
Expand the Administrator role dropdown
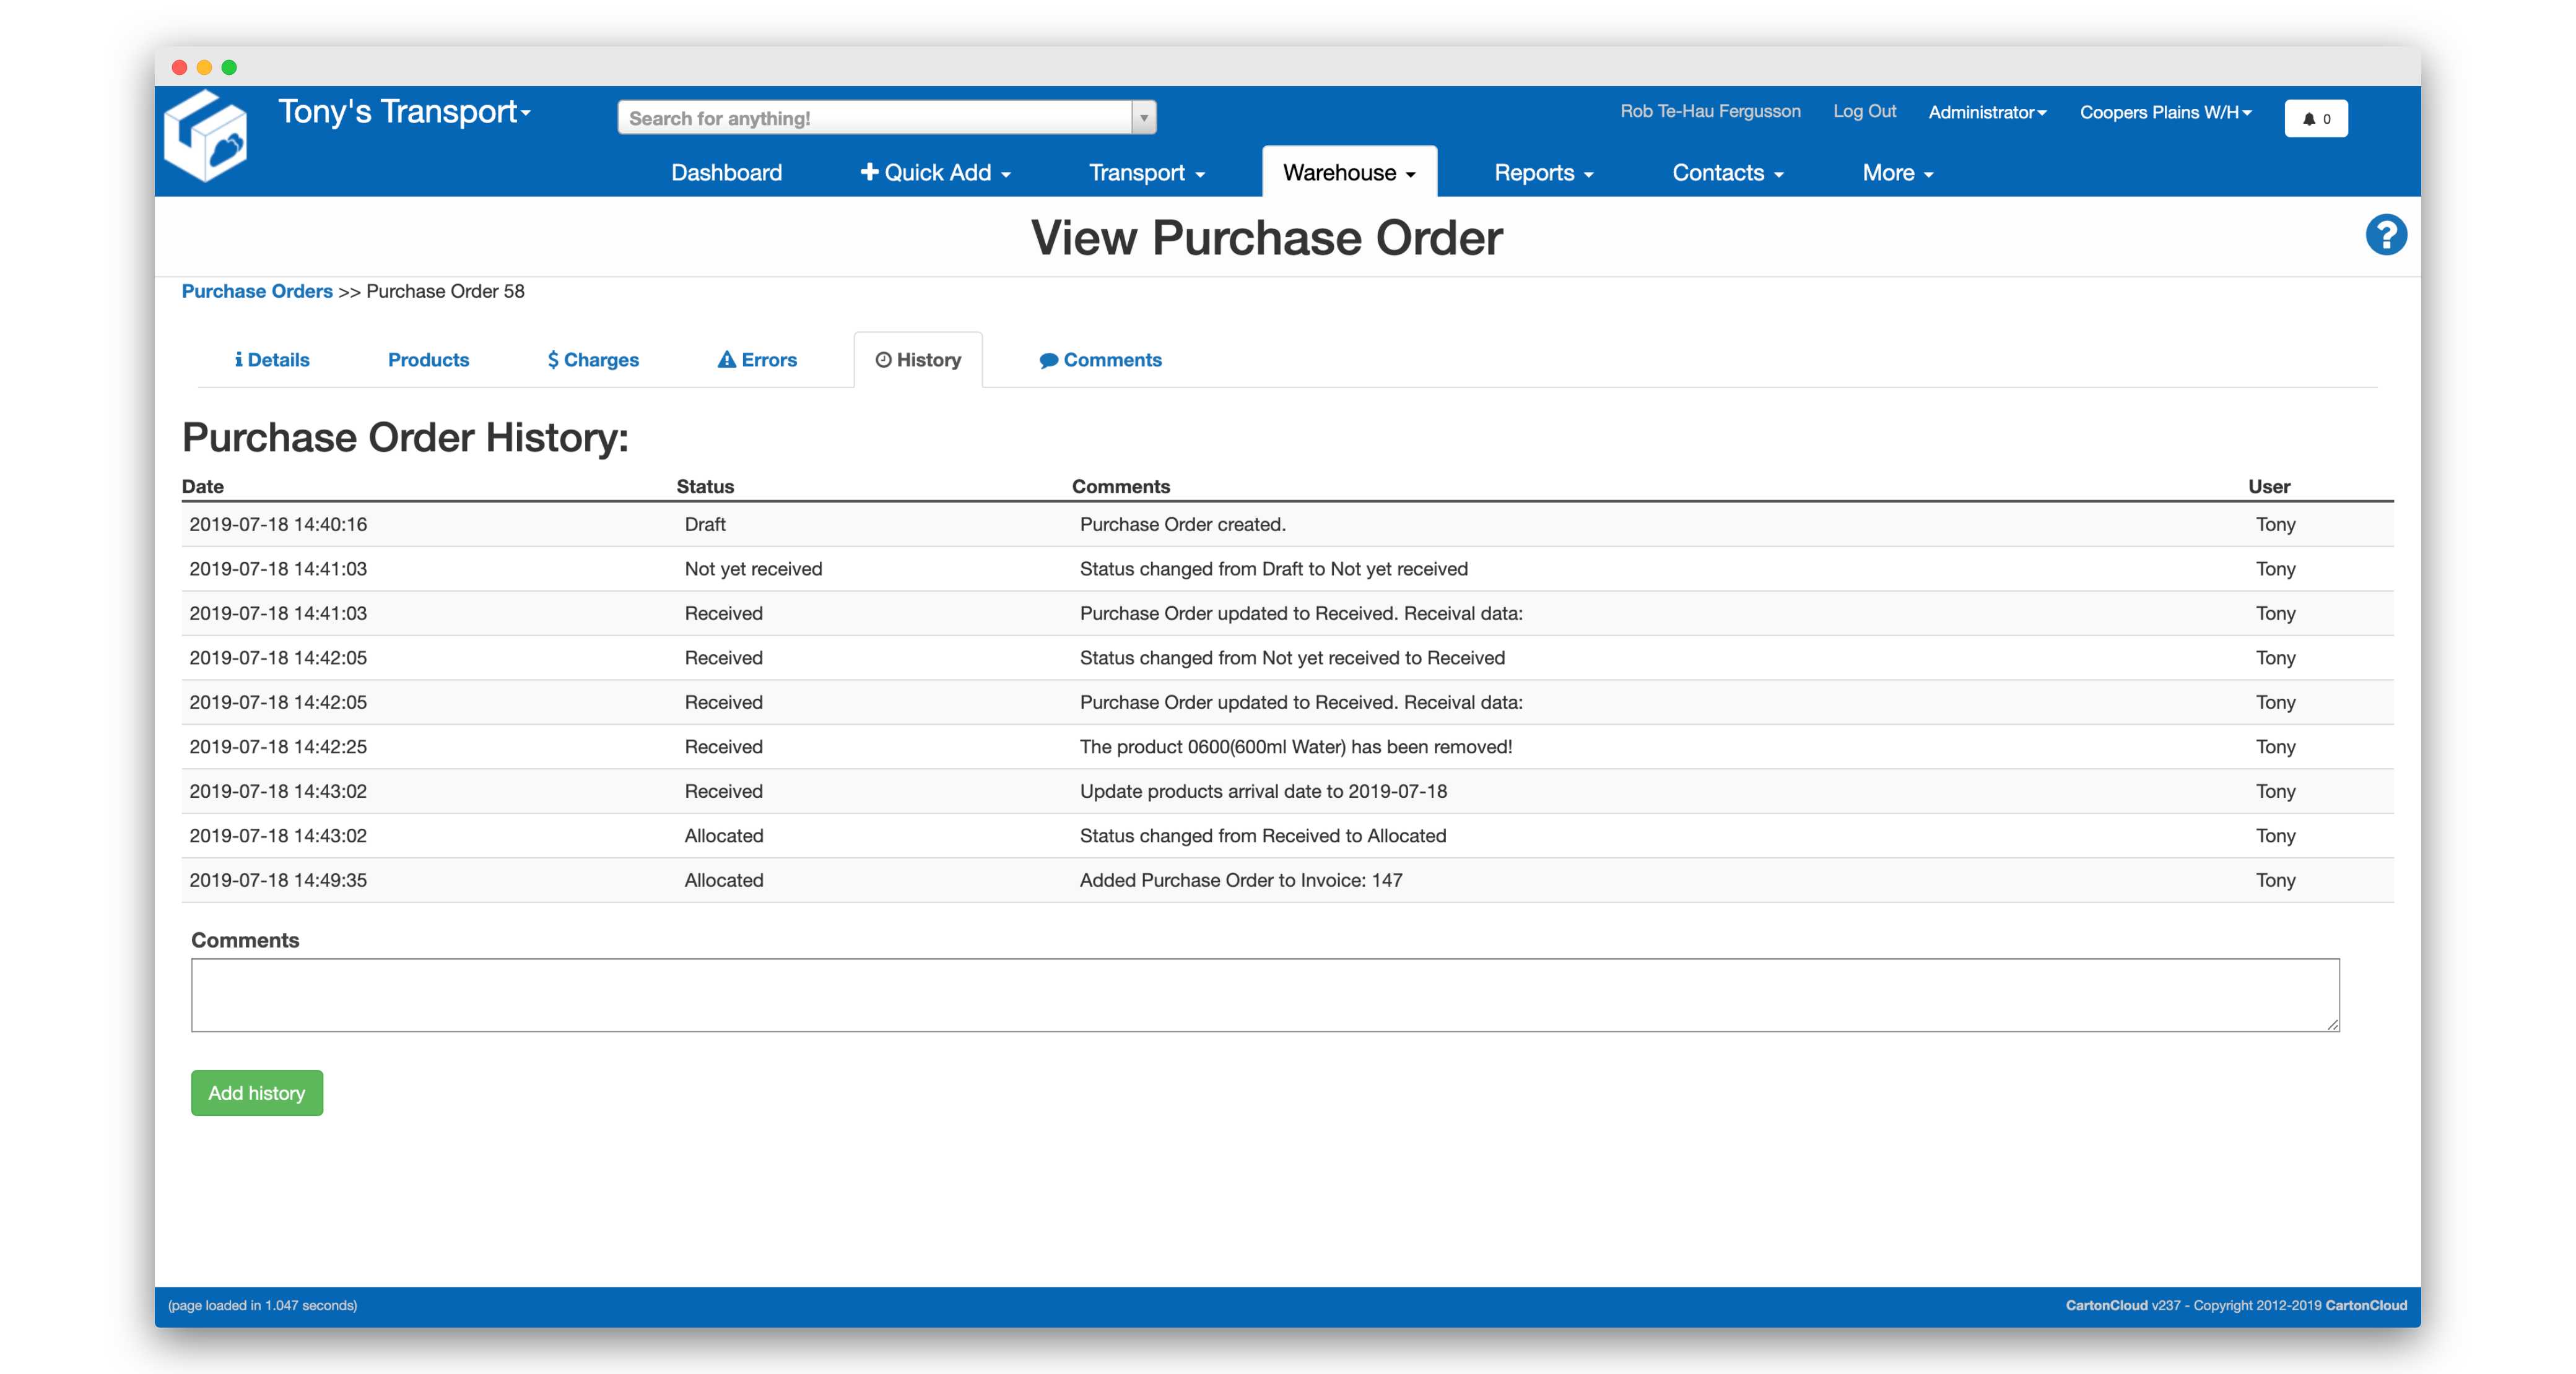[1987, 112]
